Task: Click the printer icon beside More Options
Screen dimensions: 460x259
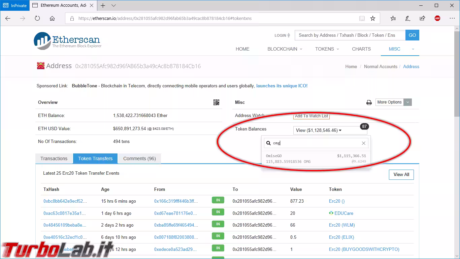Action: [x=369, y=103]
